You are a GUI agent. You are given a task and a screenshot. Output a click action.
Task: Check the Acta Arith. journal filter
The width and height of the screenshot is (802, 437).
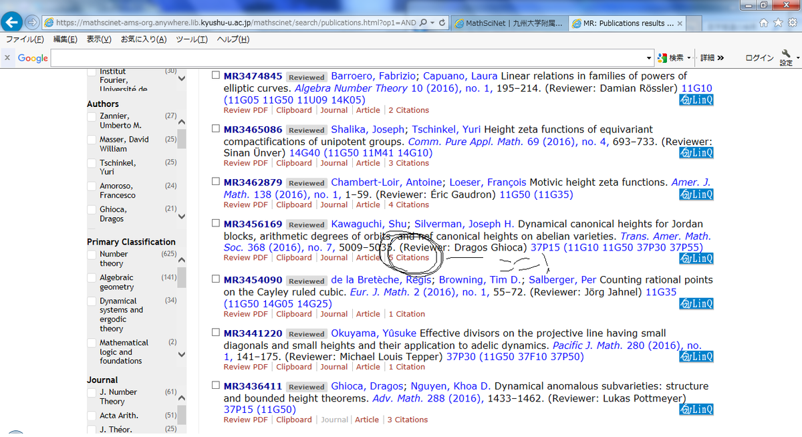(x=92, y=416)
